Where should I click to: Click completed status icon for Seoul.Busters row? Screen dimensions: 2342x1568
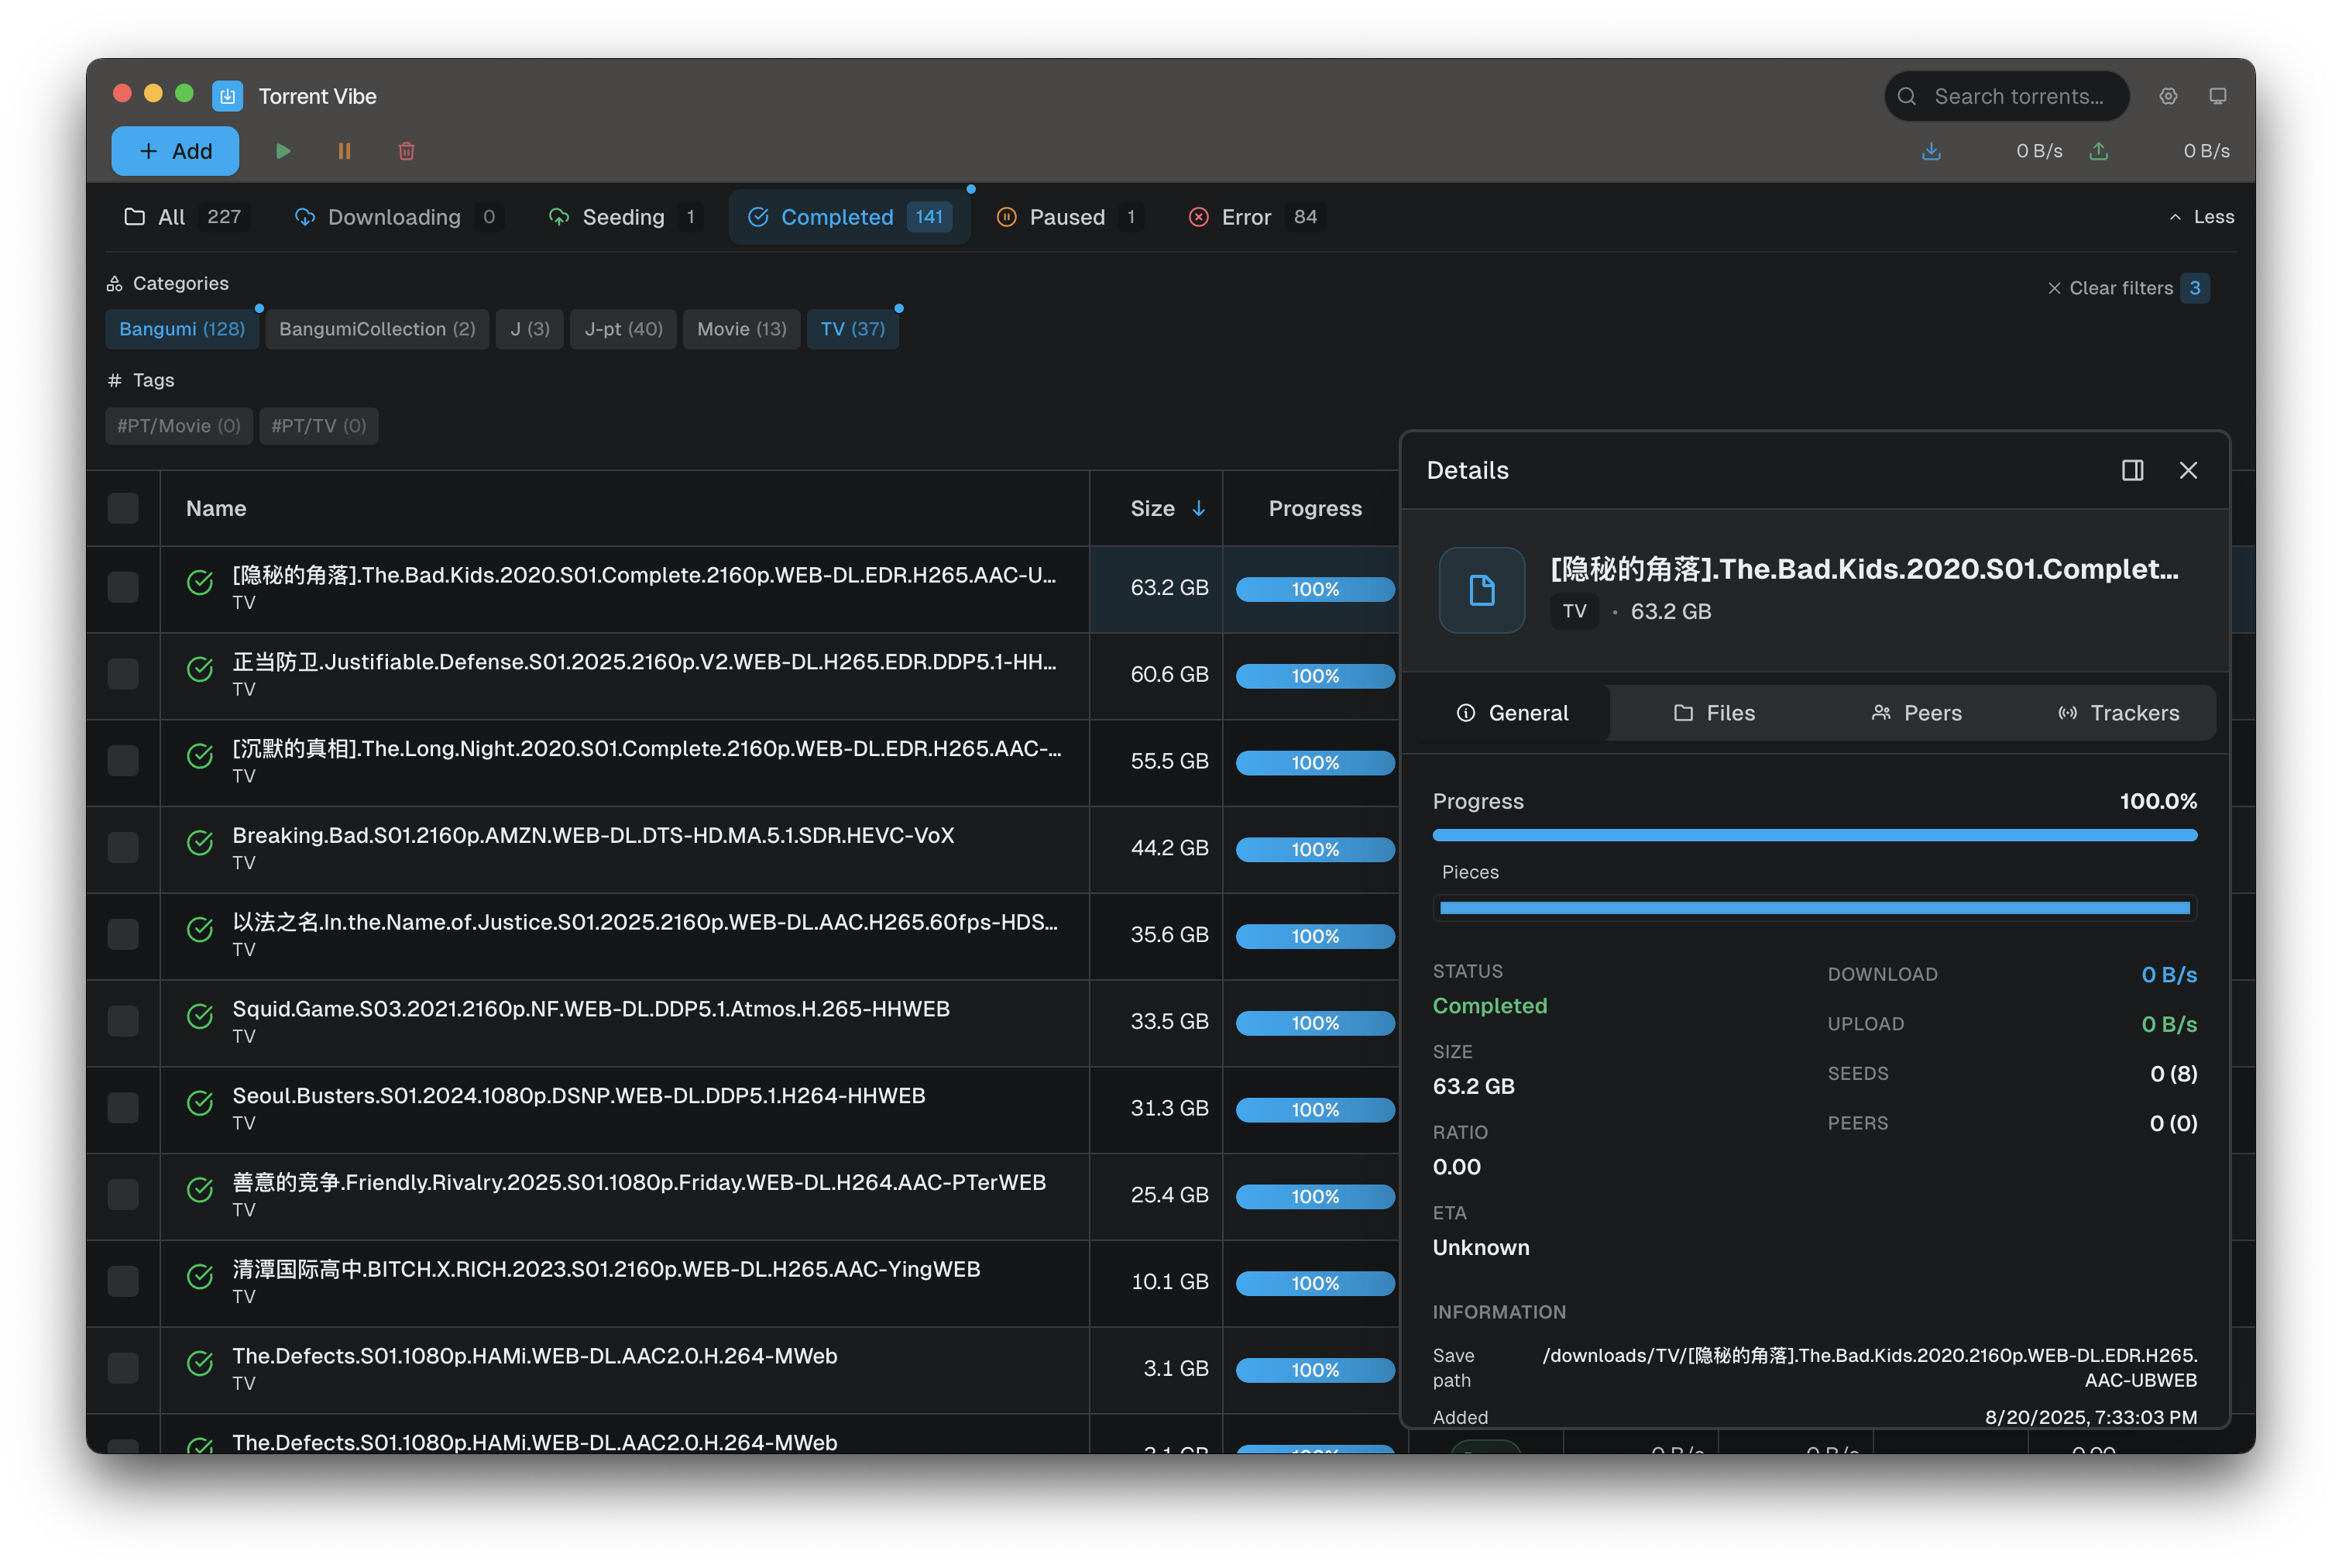tap(200, 1103)
